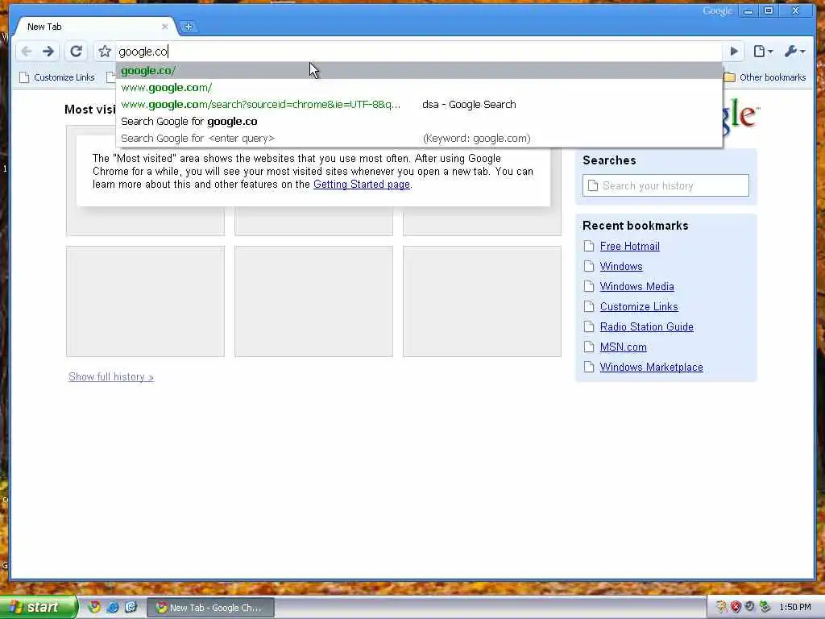The image size is (825, 619).
Task: Click the Search your history field
Action: tap(665, 185)
